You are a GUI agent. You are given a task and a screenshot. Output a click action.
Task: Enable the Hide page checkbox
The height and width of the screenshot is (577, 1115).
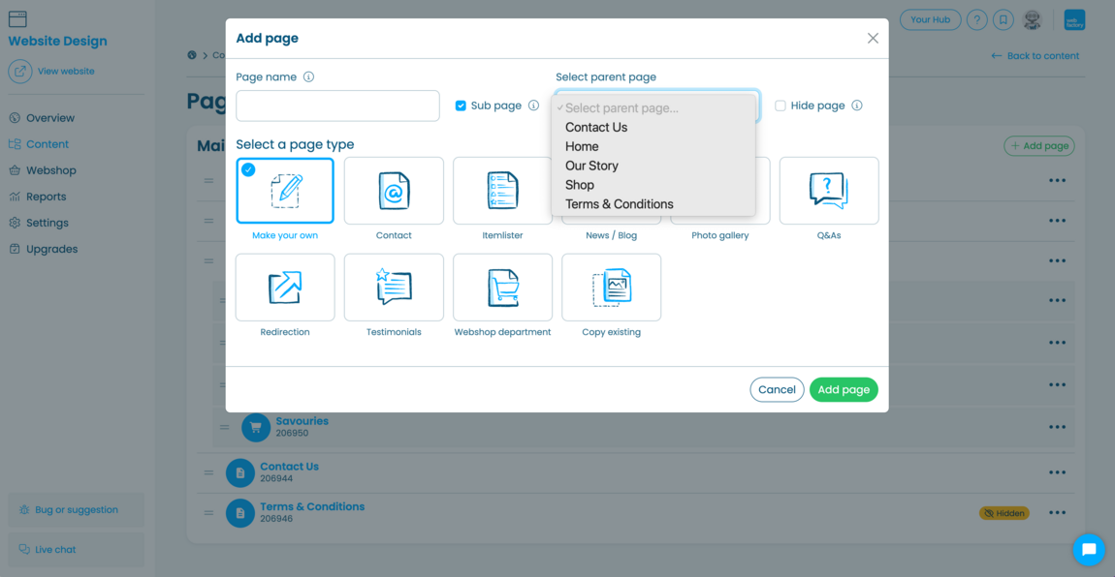(x=780, y=106)
